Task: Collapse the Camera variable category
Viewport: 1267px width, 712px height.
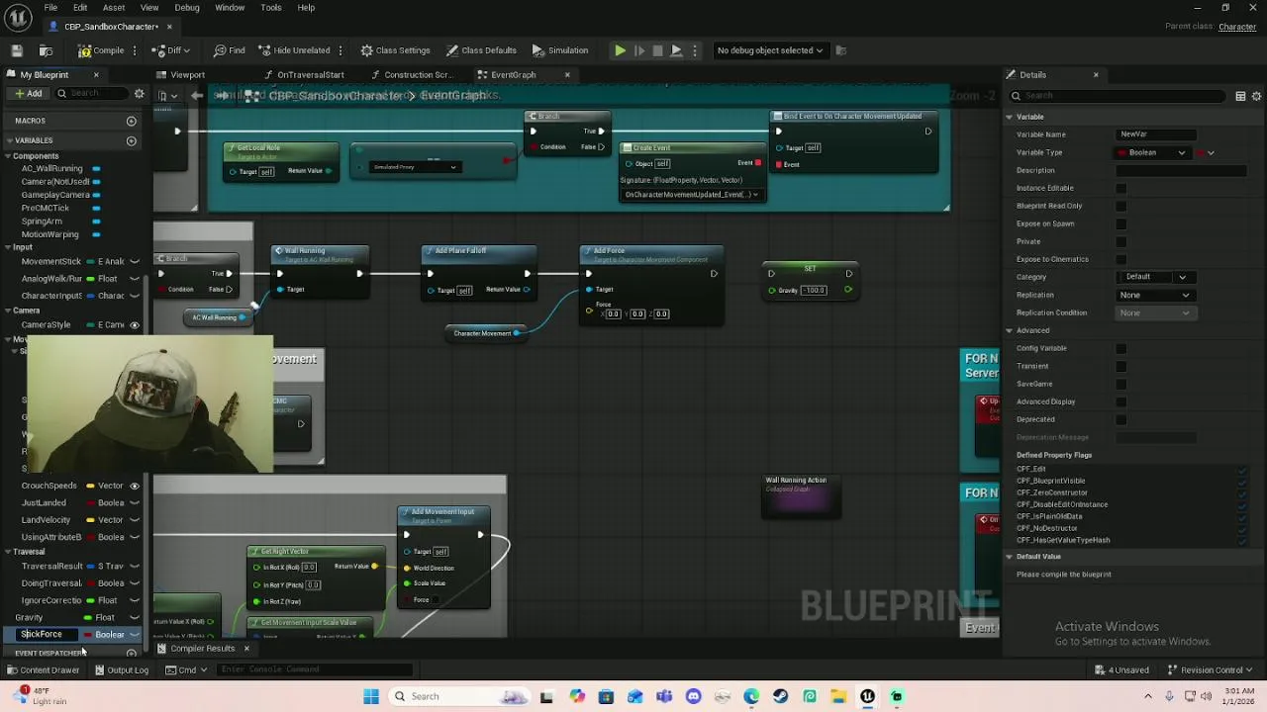Action: click(9, 311)
